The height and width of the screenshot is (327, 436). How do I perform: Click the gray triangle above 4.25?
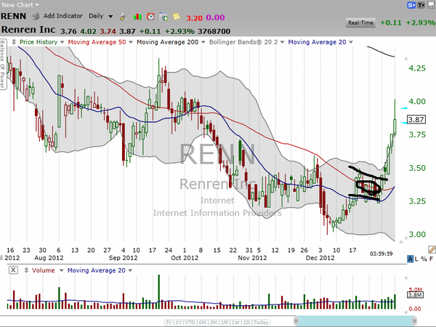[x=405, y=59]
